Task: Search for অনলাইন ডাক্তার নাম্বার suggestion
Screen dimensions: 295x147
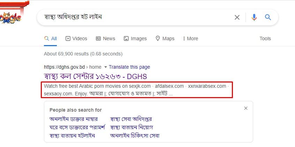Action: pos(74,119)
